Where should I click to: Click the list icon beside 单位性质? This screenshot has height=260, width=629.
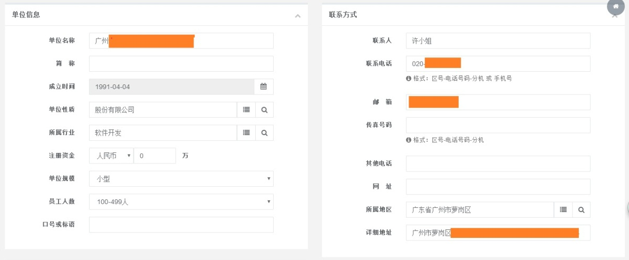(246, 110)
